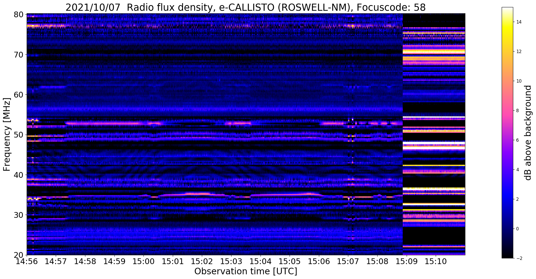This screenshot has width=536, height=279.
Task: Click the 14:58 time tick label
Action: [85, 261]
